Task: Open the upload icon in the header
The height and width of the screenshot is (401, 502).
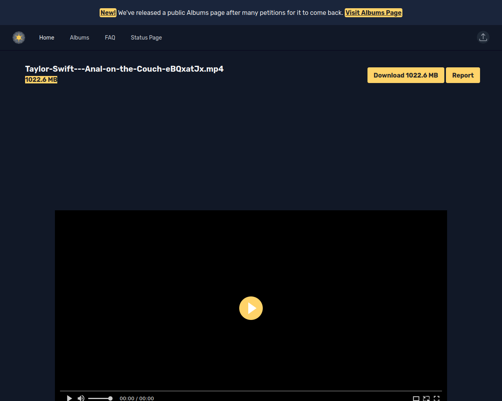Action: pos(483,37)
